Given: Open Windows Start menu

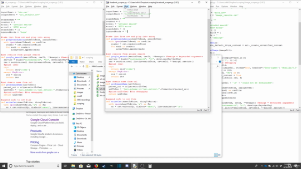Looking at the screenshot, I should click(x=4, y=166).
